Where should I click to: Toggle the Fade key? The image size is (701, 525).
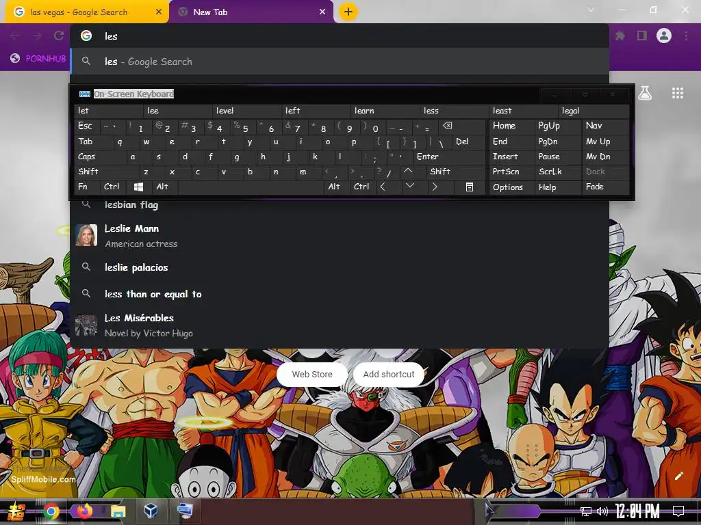click(605, 187)
